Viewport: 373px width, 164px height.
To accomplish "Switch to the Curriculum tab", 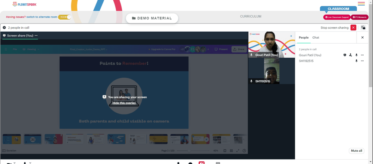I will 251,16.
